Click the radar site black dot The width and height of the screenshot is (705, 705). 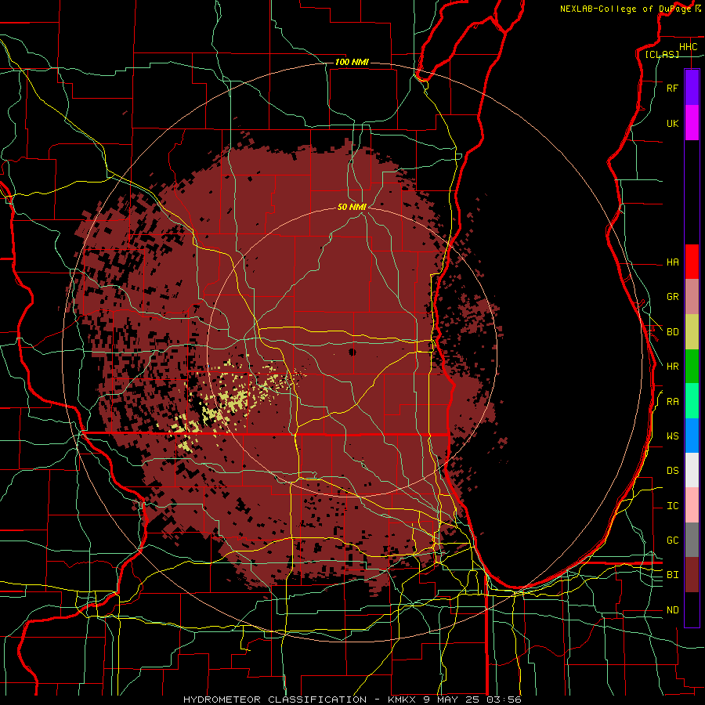point(352,352)
